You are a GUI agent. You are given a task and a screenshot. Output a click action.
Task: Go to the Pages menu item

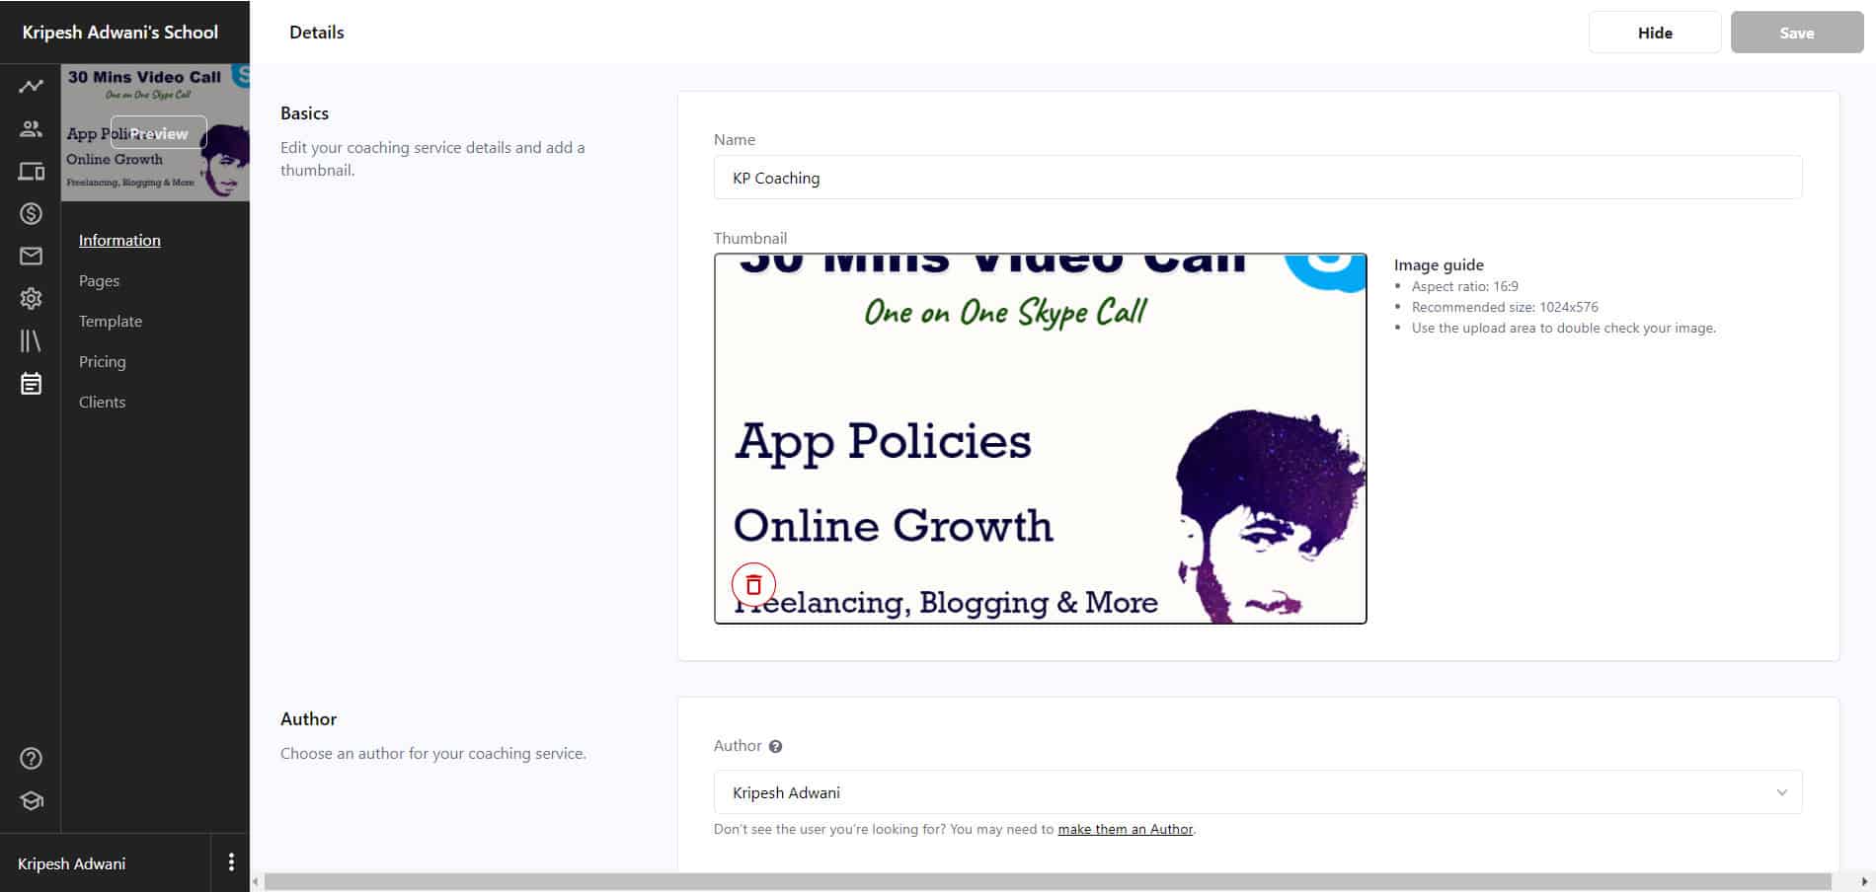[99, 281]
